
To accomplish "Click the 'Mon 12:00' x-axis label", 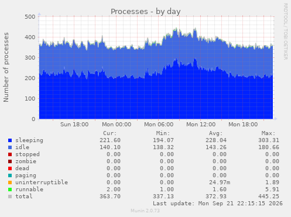I will click(201, 125).
